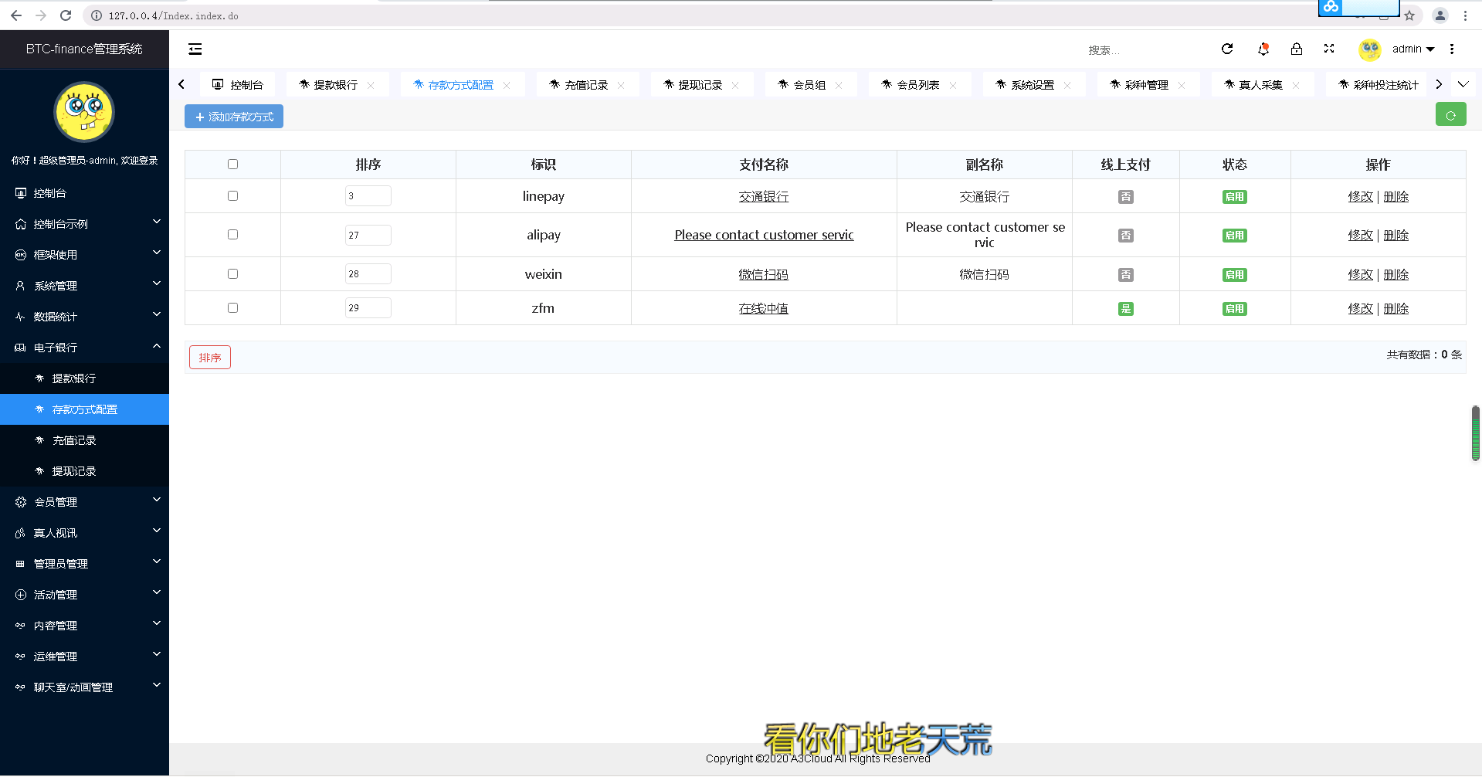Switch to the 充值记录 tab
The width and height of the screenshot is (1482, 777).
(x=585, y=85)
